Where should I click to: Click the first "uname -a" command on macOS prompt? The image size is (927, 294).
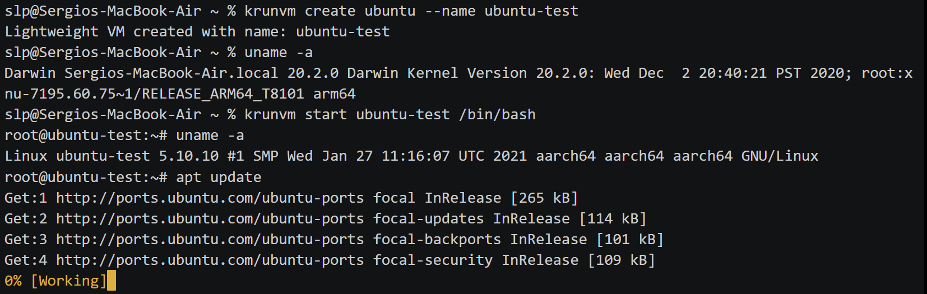(x=279, y=52)
